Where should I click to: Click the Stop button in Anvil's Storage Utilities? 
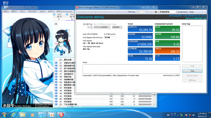point(192,71)
